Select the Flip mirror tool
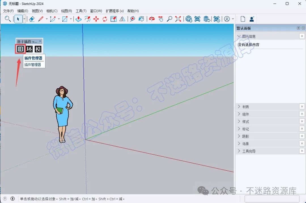 click(122, 19)
